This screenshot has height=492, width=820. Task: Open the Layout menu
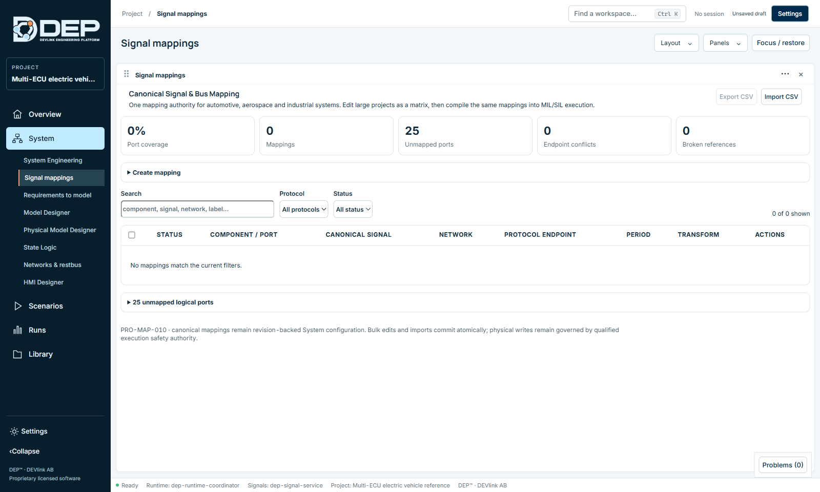click(x=676, y=43)
